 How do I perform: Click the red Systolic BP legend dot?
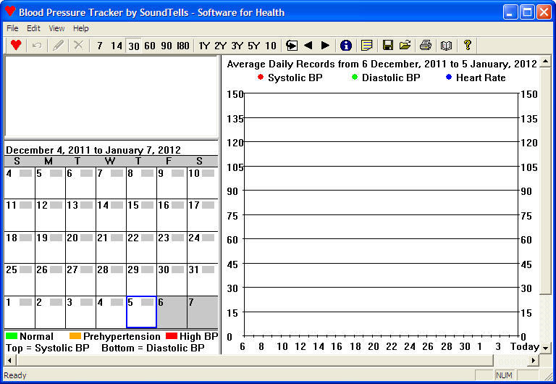pos(261,77)
